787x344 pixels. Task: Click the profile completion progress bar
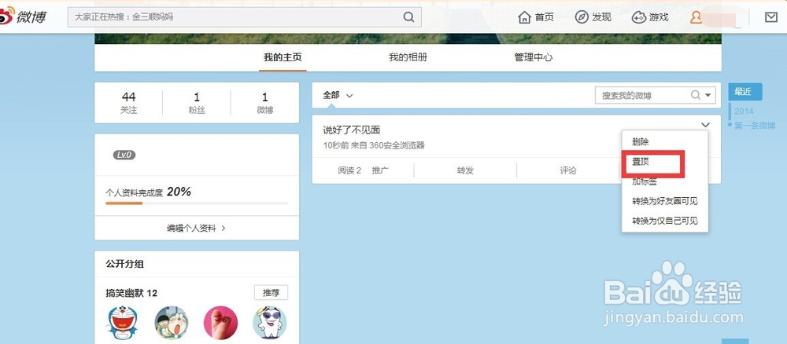pos(197,203)
